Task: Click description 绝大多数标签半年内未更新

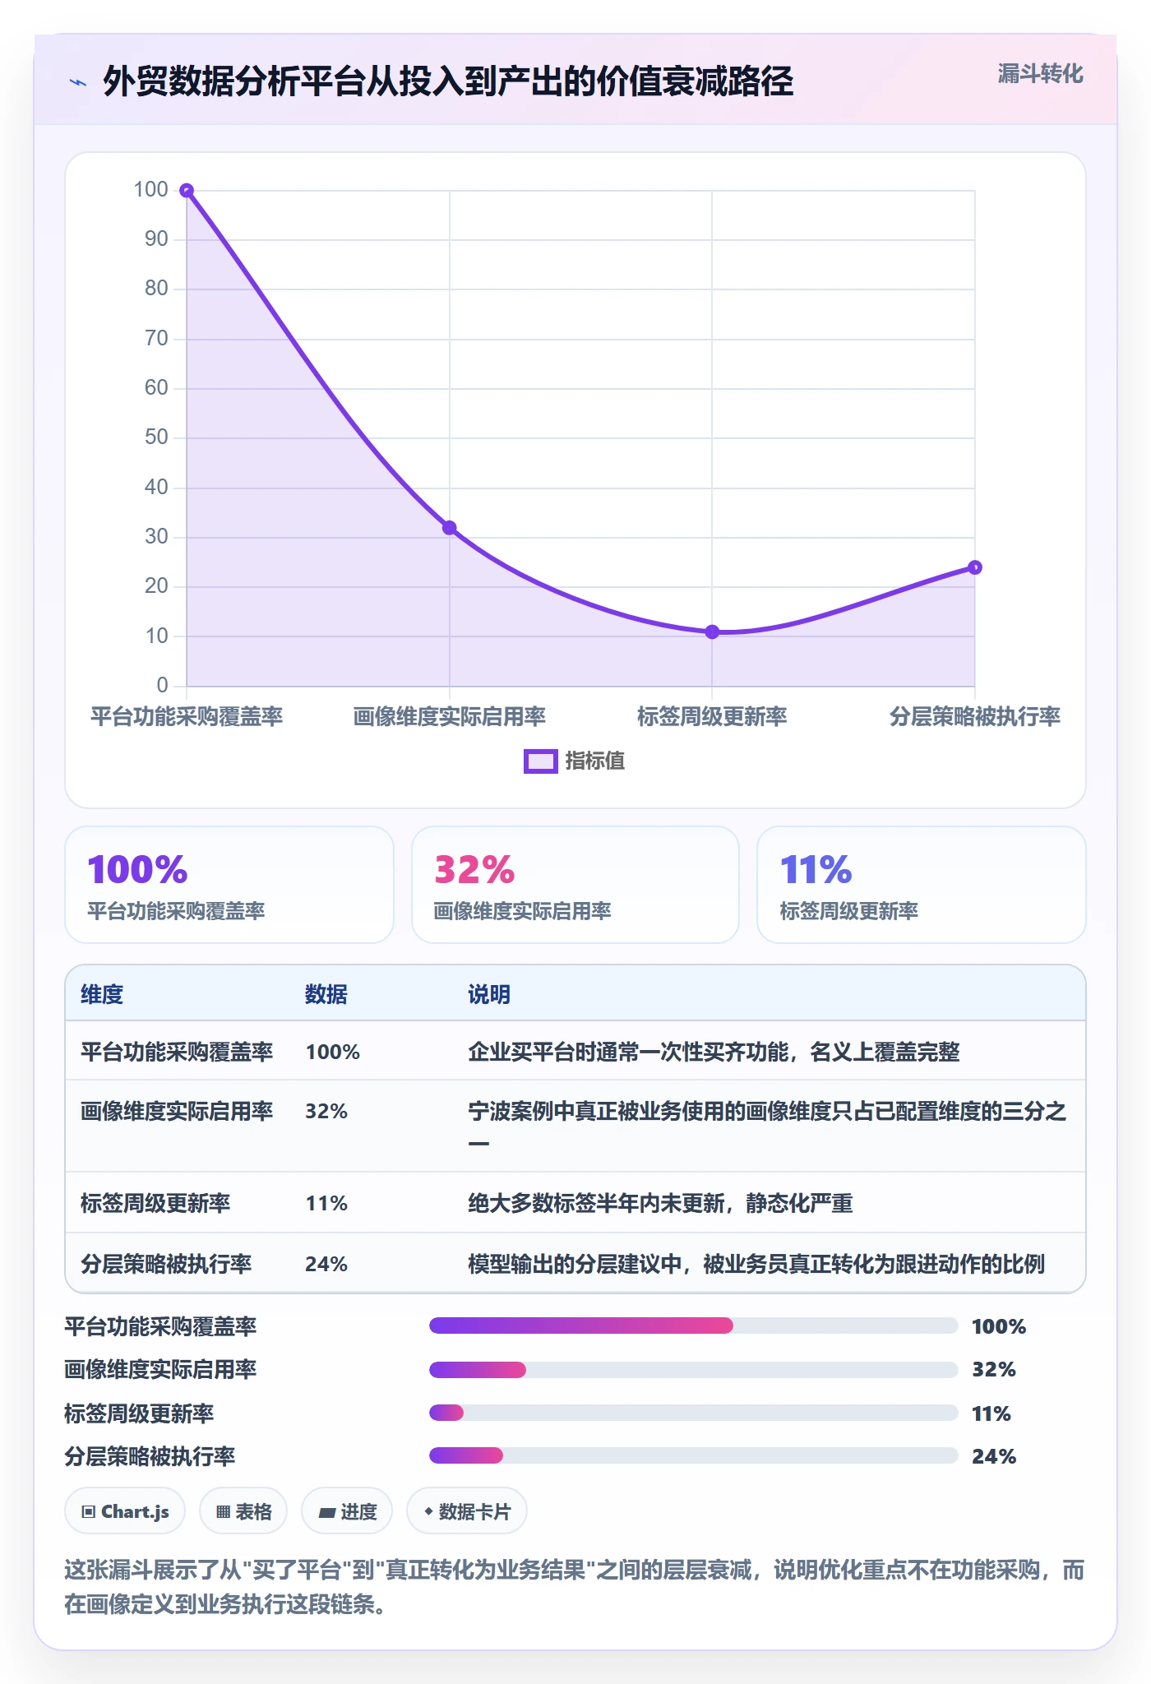Action: 660,1204
